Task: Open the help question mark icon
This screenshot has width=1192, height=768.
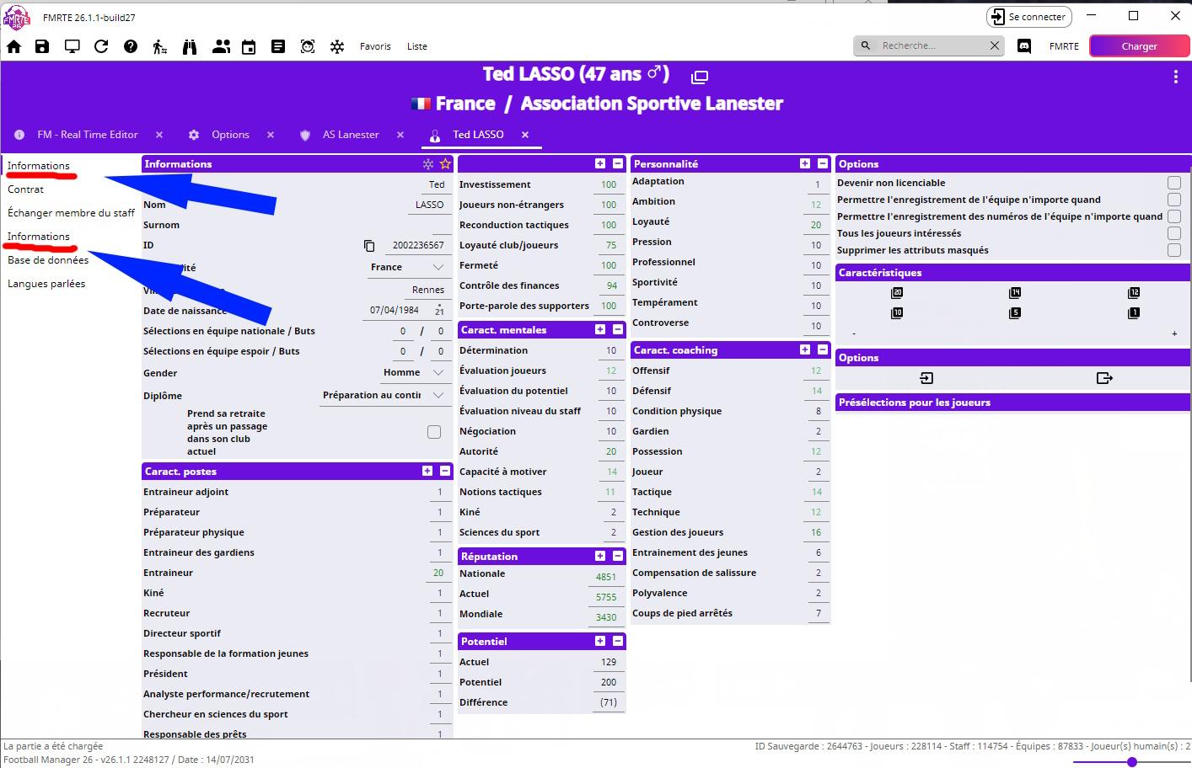Action: click(131, 46)
